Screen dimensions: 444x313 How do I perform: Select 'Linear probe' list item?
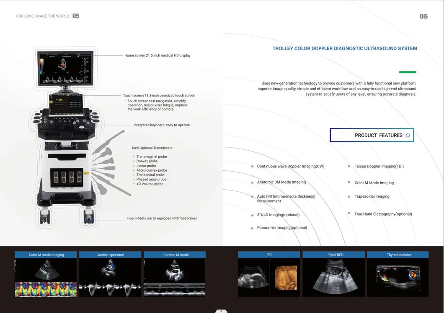[146, 166]
